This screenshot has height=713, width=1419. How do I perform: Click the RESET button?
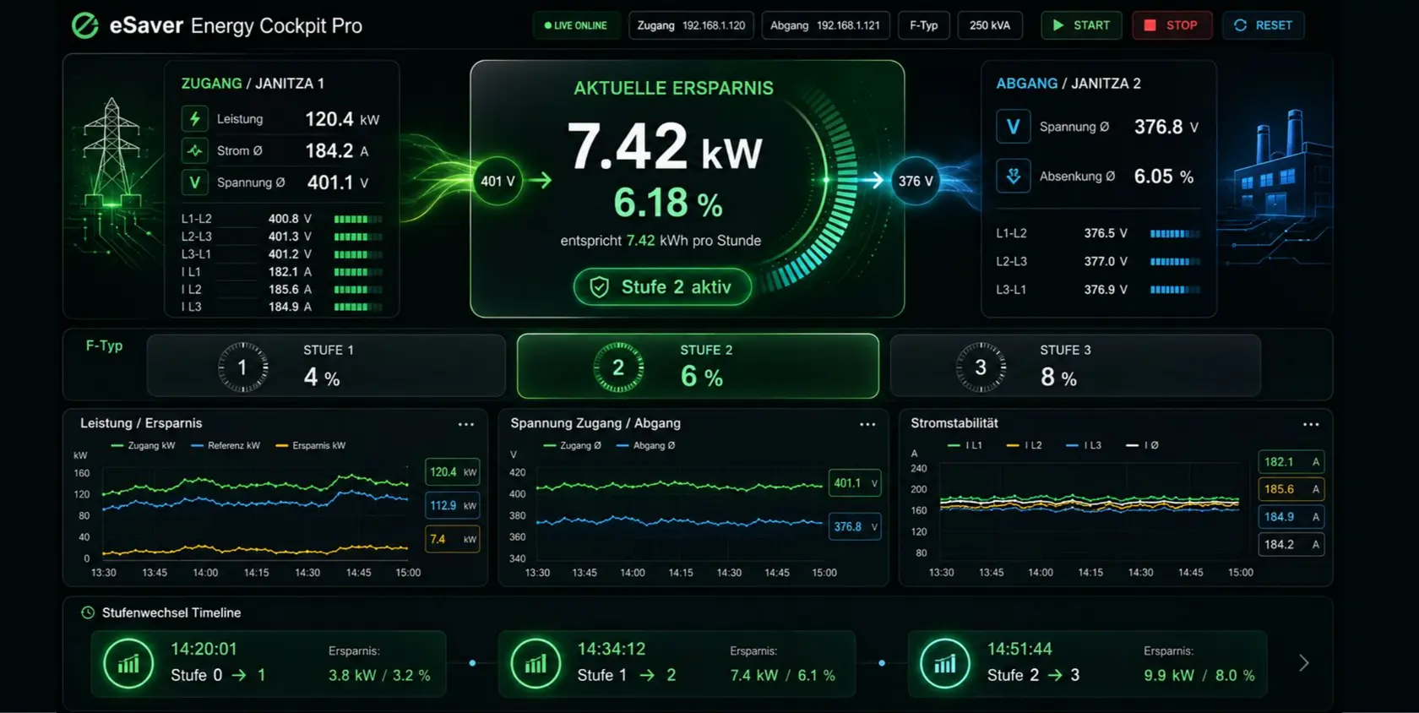tap(1263, 25)
